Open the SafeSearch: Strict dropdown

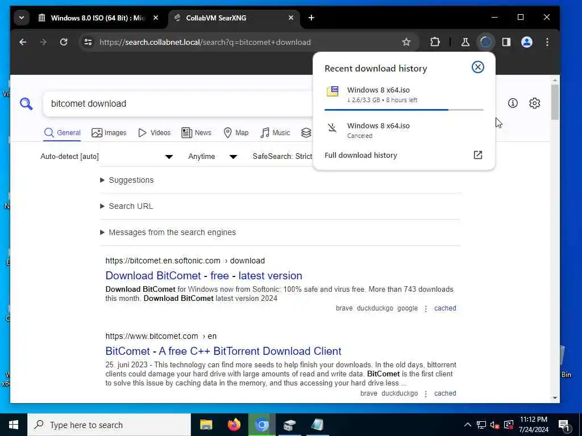click(x=282, y=157)
